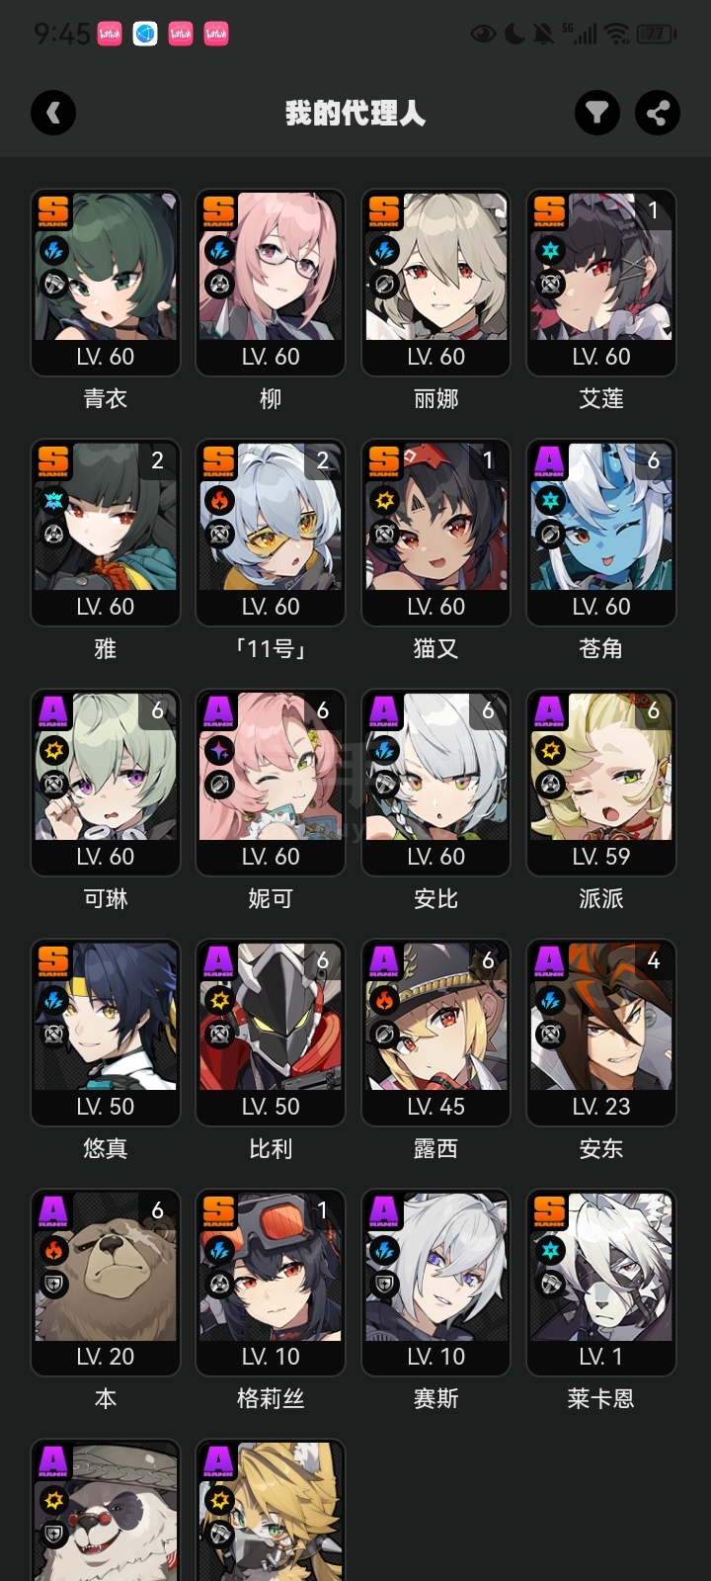711x1581 pixels.
Task: Click the WiFi status bar icon
Action: 617,35
